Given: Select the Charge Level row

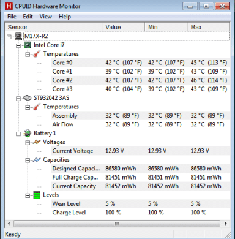Looking at the screenshot, I should pos(141,213).
